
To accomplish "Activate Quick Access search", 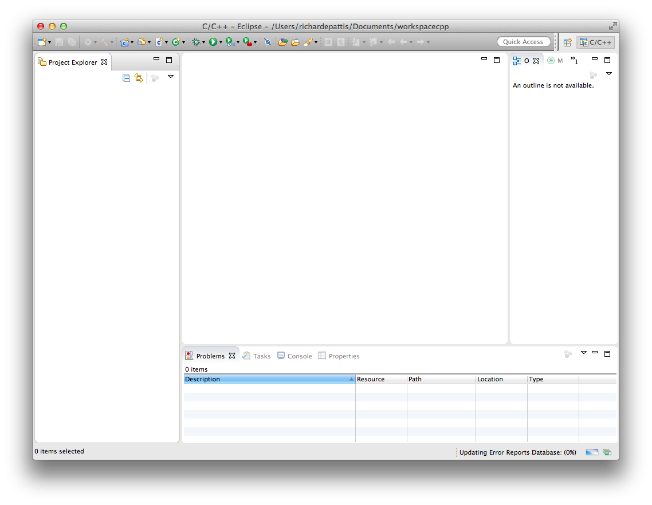I will click(524, 41).
